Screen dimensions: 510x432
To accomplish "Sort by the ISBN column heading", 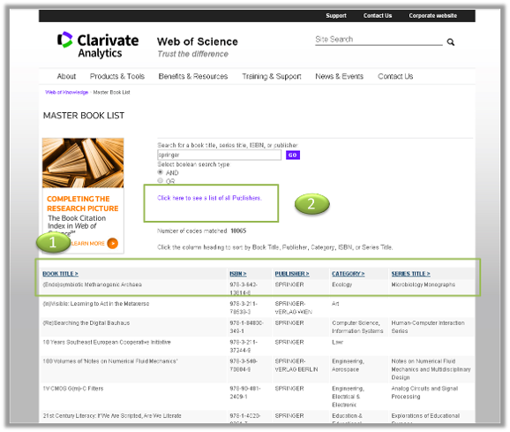I will point(238,274).
